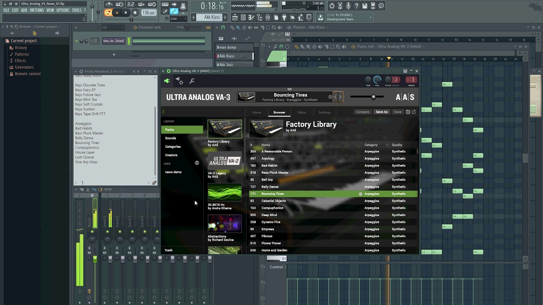This screenshot has height=305, width=543.
Task: Select the Bell Arp preset row
Action: coord(333,180)
